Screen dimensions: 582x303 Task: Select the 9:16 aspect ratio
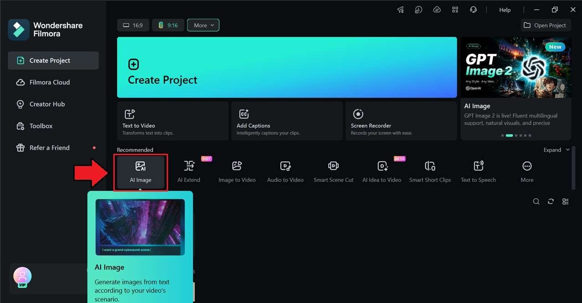click(168, 25)
